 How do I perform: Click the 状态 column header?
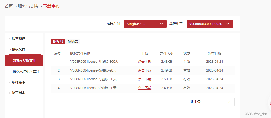[x=187, y=53]
